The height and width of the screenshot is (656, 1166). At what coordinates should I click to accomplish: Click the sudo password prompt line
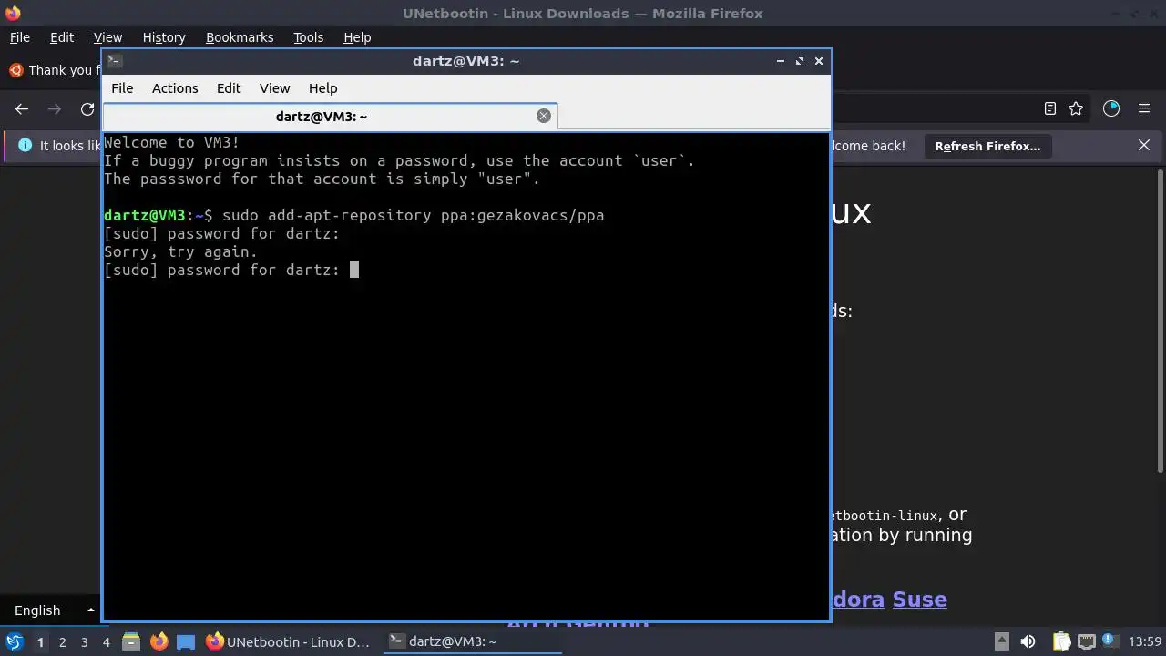[x=231, y=270]
